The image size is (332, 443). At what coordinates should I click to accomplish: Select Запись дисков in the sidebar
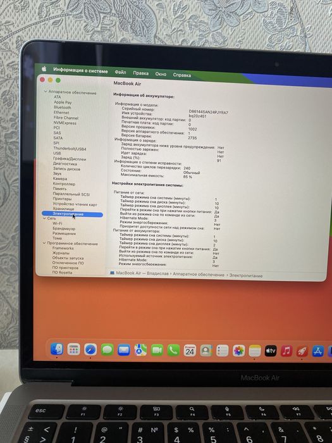point(66,169)
